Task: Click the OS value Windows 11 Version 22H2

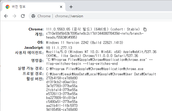Action: (85, 43)
